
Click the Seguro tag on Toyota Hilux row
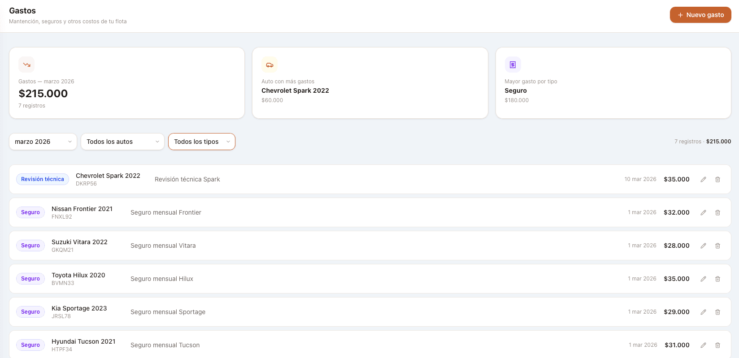[x=30, y=279]
